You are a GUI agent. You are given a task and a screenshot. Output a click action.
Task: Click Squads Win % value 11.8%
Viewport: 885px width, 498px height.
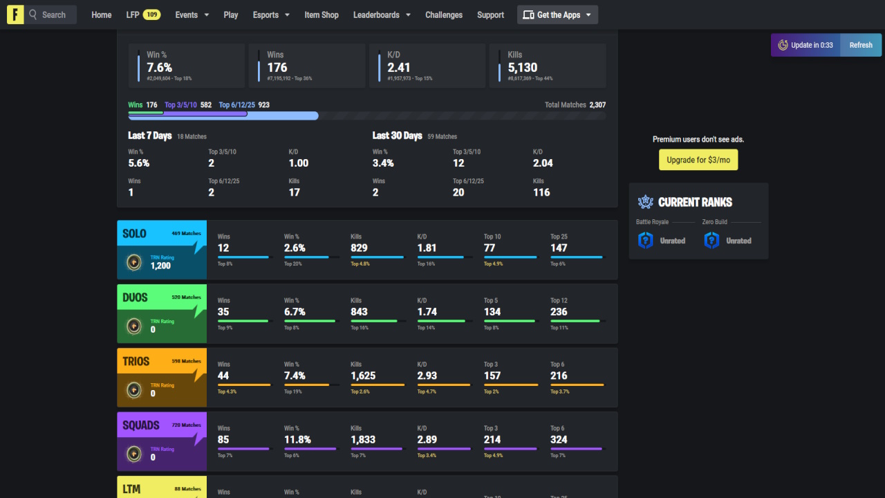pos(297,439)
